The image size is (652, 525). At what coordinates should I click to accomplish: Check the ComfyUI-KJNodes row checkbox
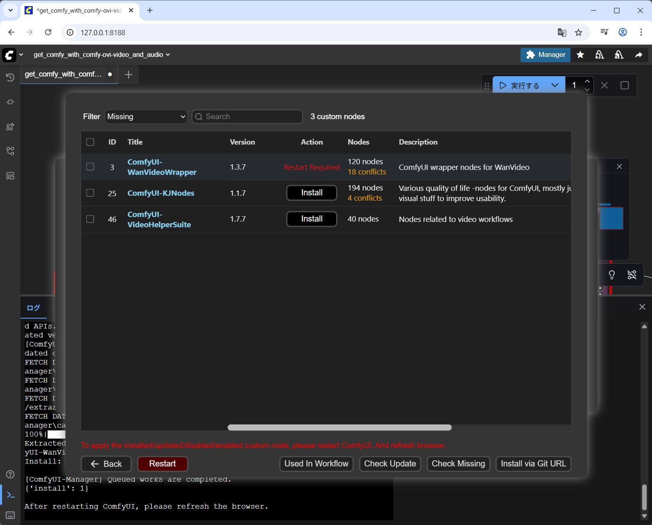click(90, 193)
